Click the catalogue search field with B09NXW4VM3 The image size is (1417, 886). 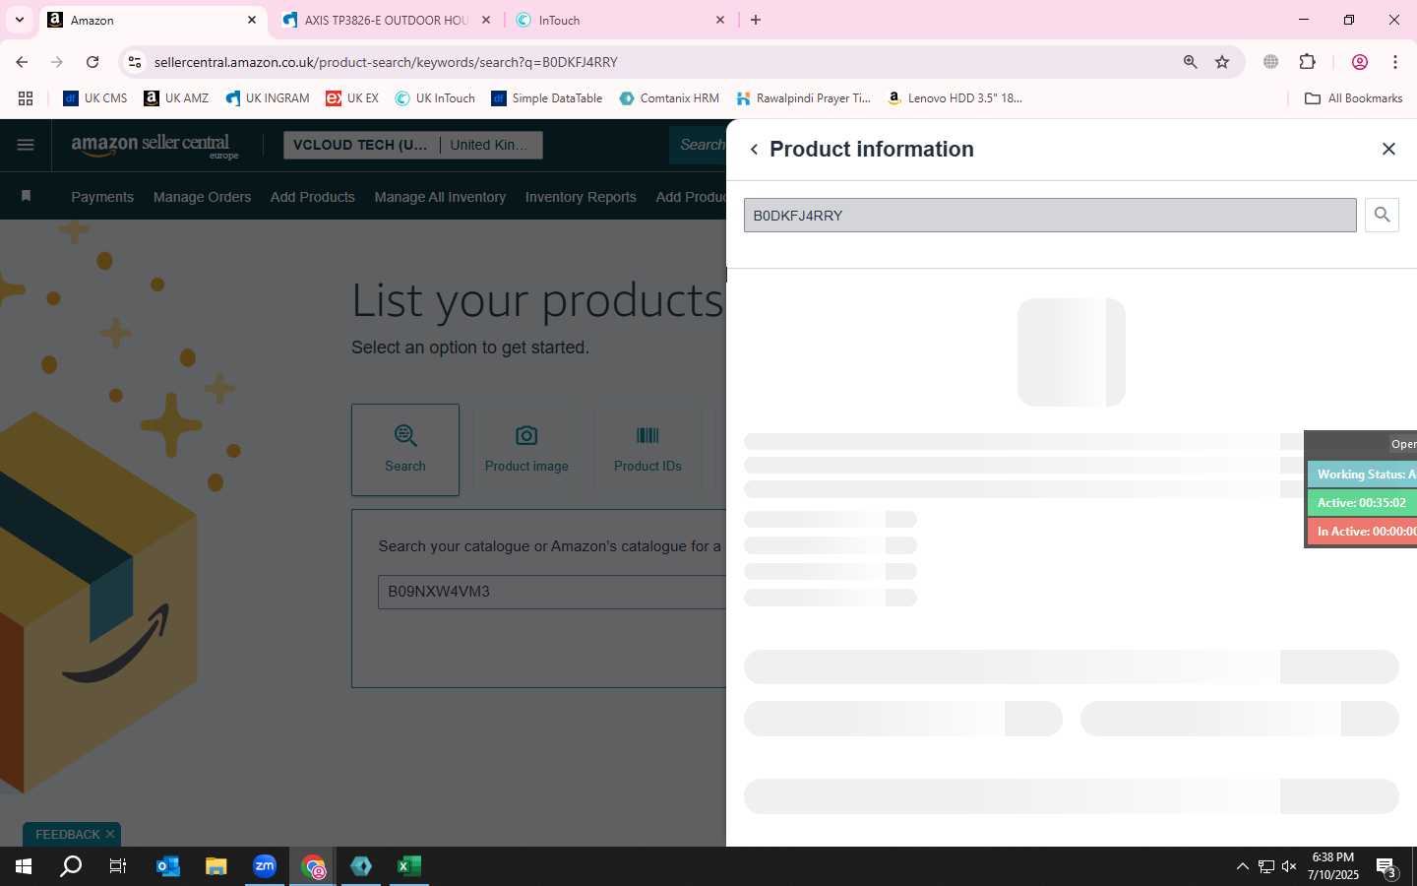552,592
